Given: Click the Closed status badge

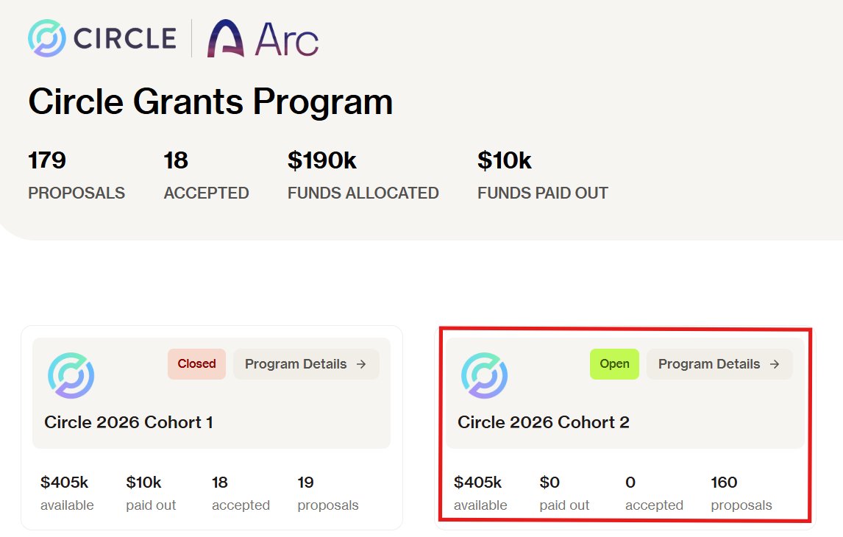Looking at the screenshot, I should [196, 364].
